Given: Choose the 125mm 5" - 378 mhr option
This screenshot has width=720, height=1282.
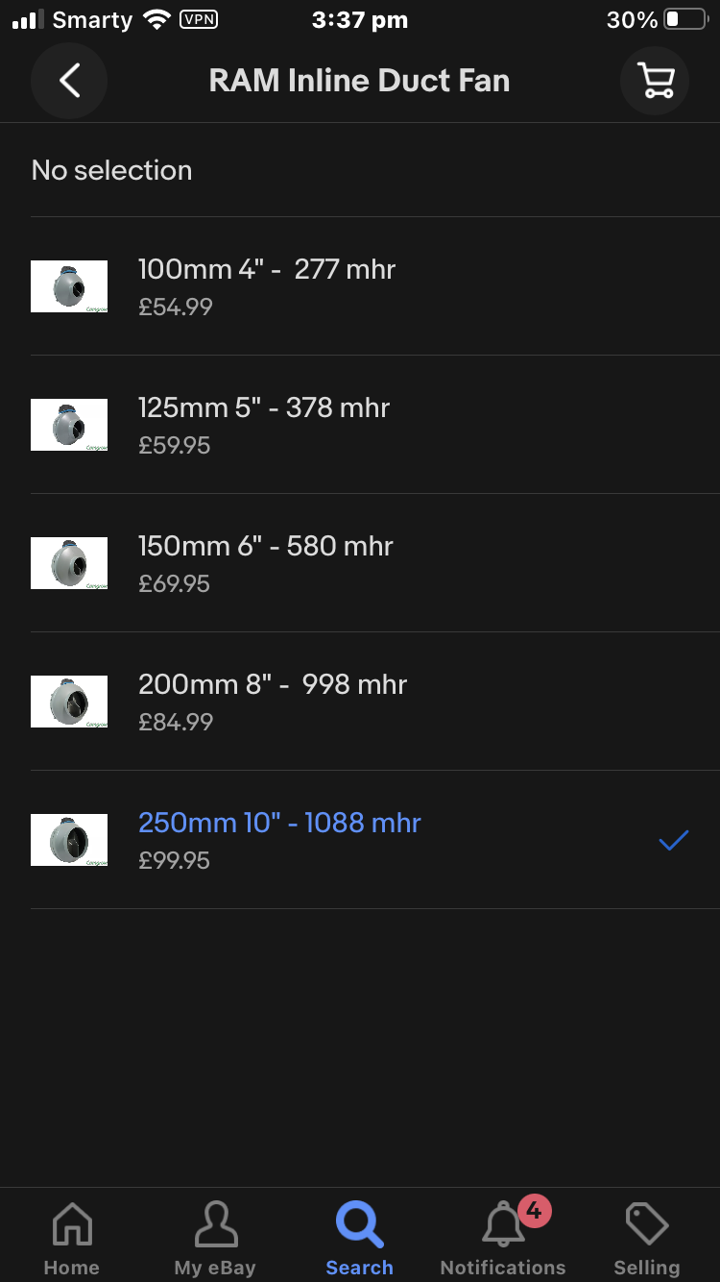Looking at the screenshot, I should pos(264,408).
